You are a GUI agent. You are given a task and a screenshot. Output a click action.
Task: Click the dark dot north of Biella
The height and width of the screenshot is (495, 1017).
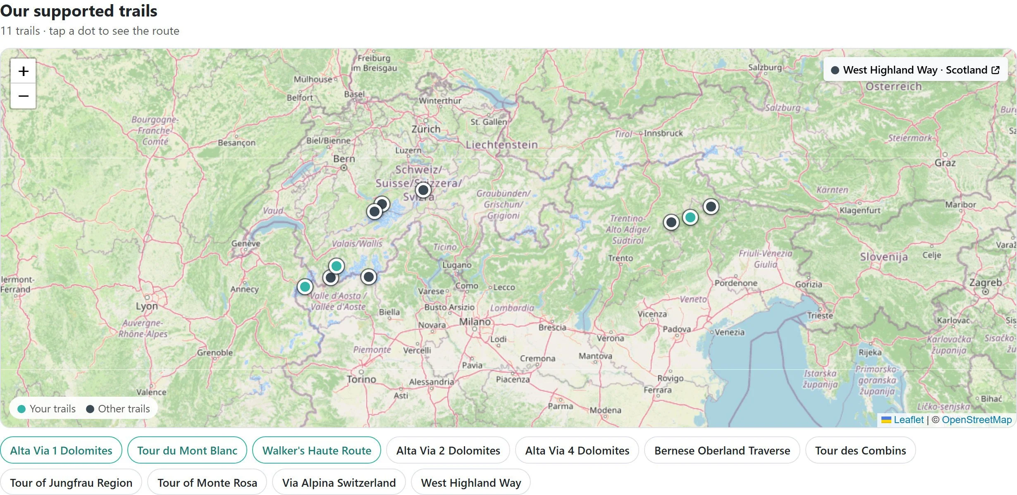(x=369, y=277)
